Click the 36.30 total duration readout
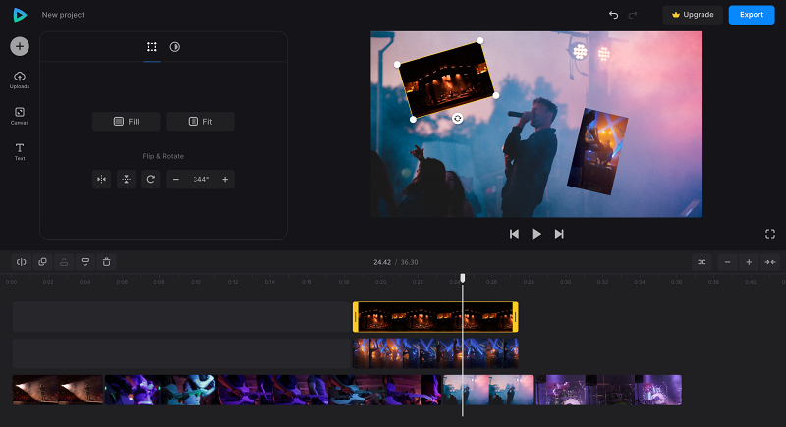Screen dimensions: 786x427 pyautogui.click(x=409, y=262)
